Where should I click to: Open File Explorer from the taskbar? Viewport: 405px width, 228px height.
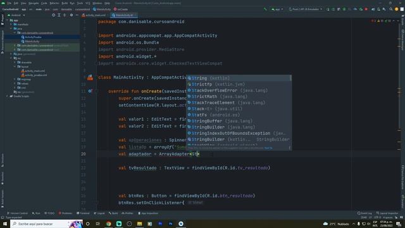click(139, 224)
